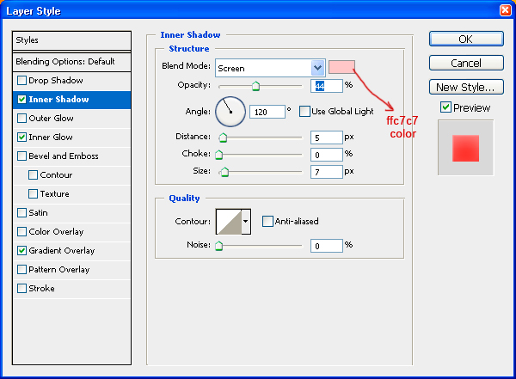Close the Layer Style dialog
Image resolution: width=516 pixels, height=379 pixels.
[x=506, y=10]
